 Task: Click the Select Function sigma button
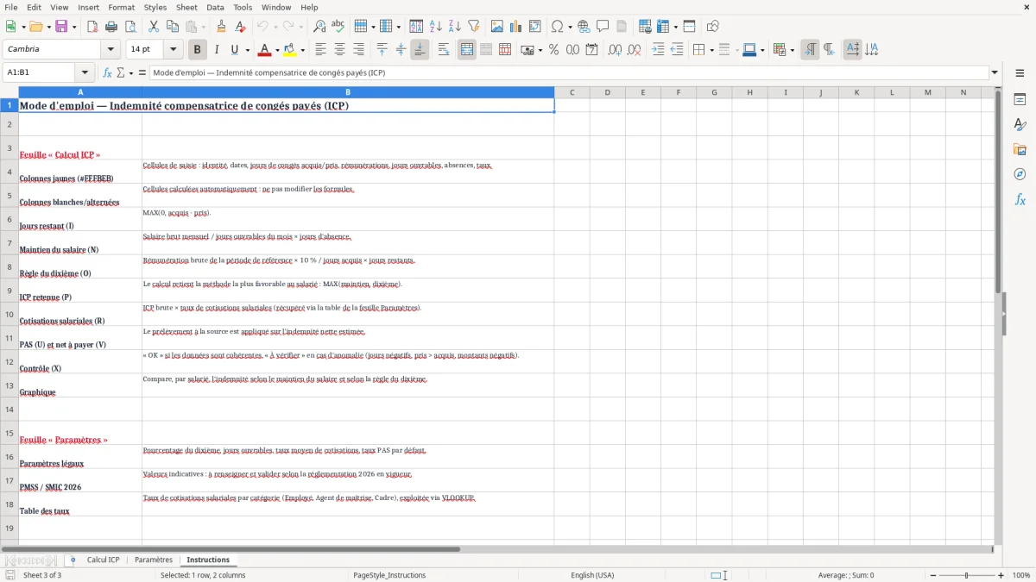(121, 73)
